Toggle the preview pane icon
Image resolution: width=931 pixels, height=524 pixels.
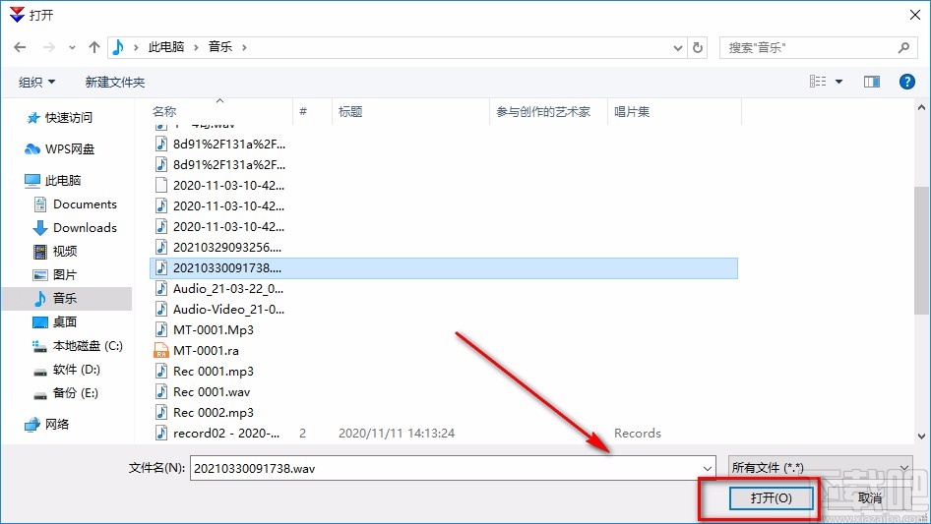(x=872, y=82)
